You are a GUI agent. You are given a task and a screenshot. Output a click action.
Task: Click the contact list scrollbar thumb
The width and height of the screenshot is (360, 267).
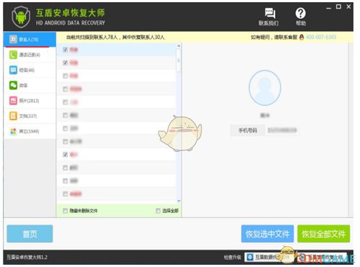tap(179, 60)
